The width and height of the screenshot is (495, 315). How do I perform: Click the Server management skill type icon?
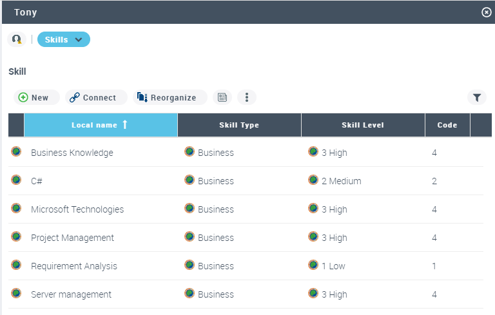pyautogui.click(x=189, y=294)
